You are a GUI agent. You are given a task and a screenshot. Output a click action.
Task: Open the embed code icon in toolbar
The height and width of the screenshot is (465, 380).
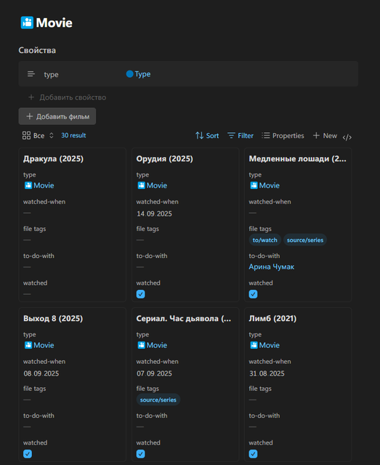(347, 137)
